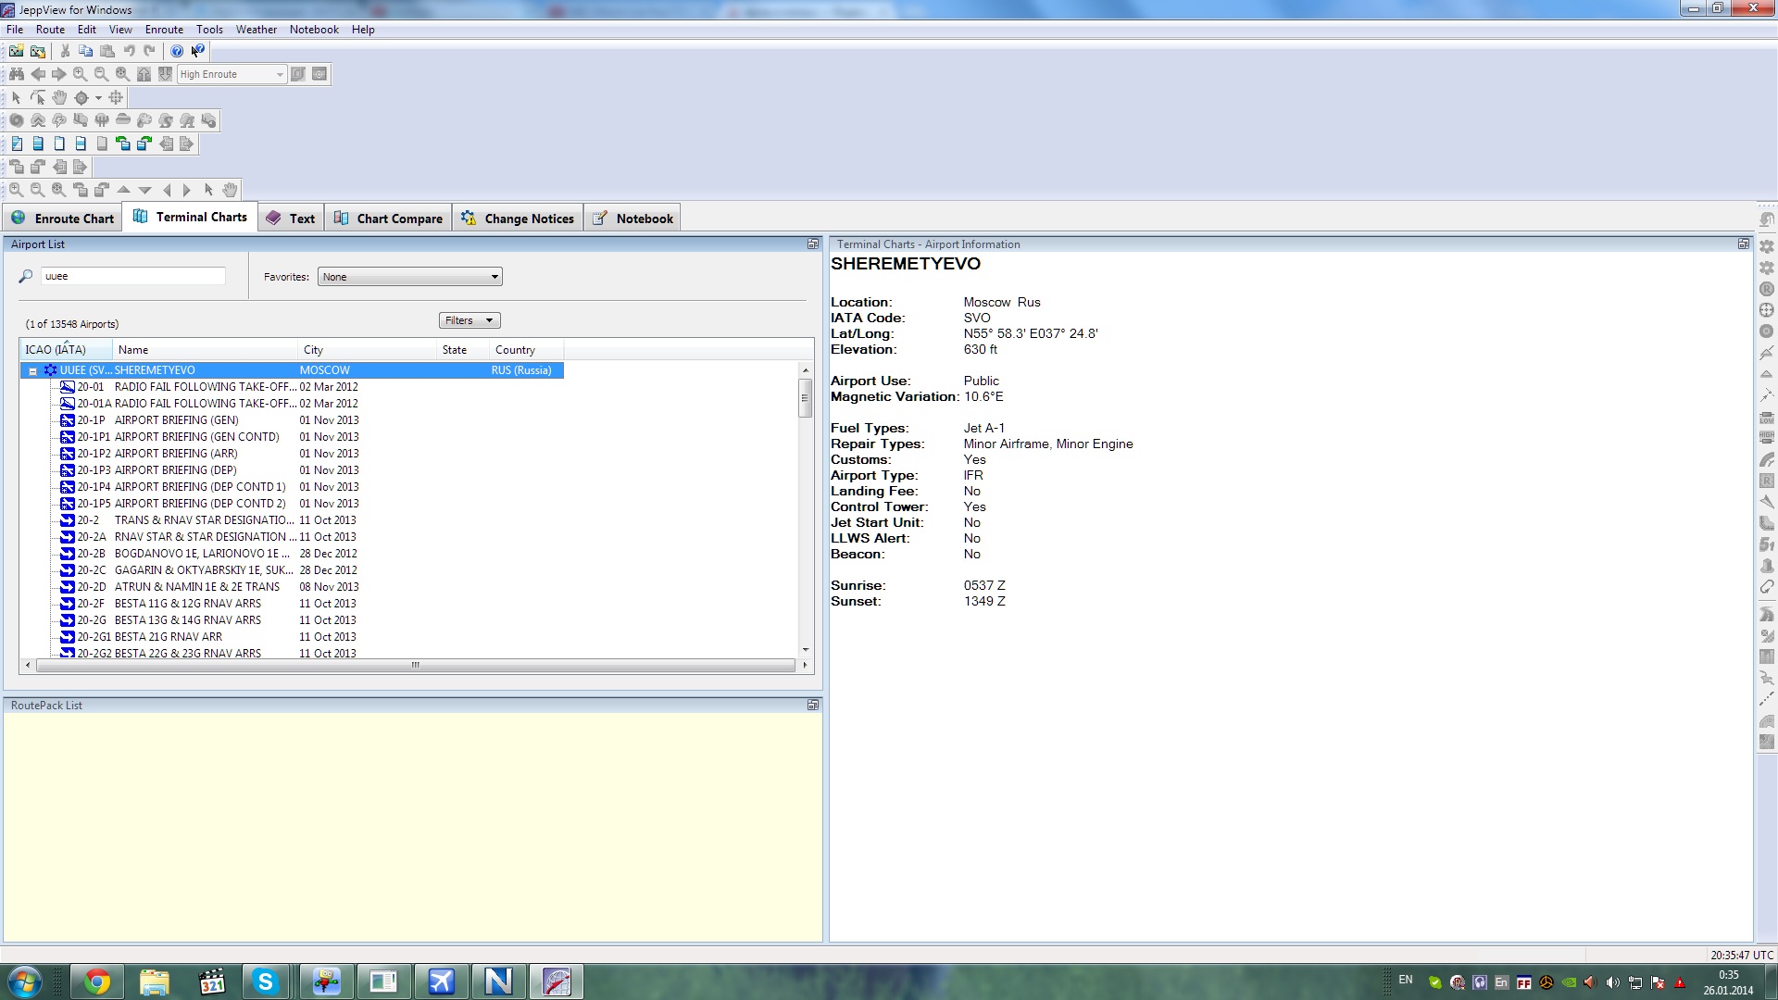
Task: Select the hand pan tool in enroute toolbar
Action: click(59, 97)
